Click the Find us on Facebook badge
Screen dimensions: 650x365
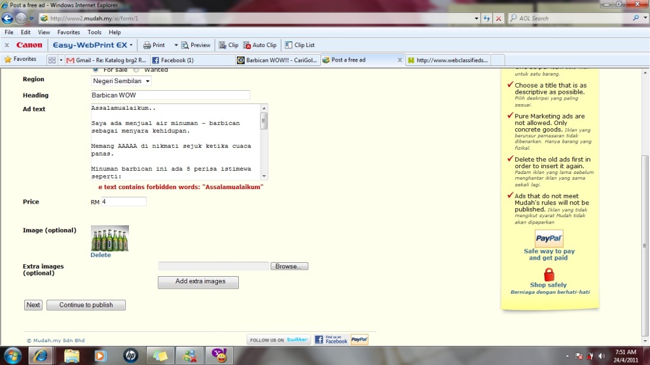pos(331,340)
